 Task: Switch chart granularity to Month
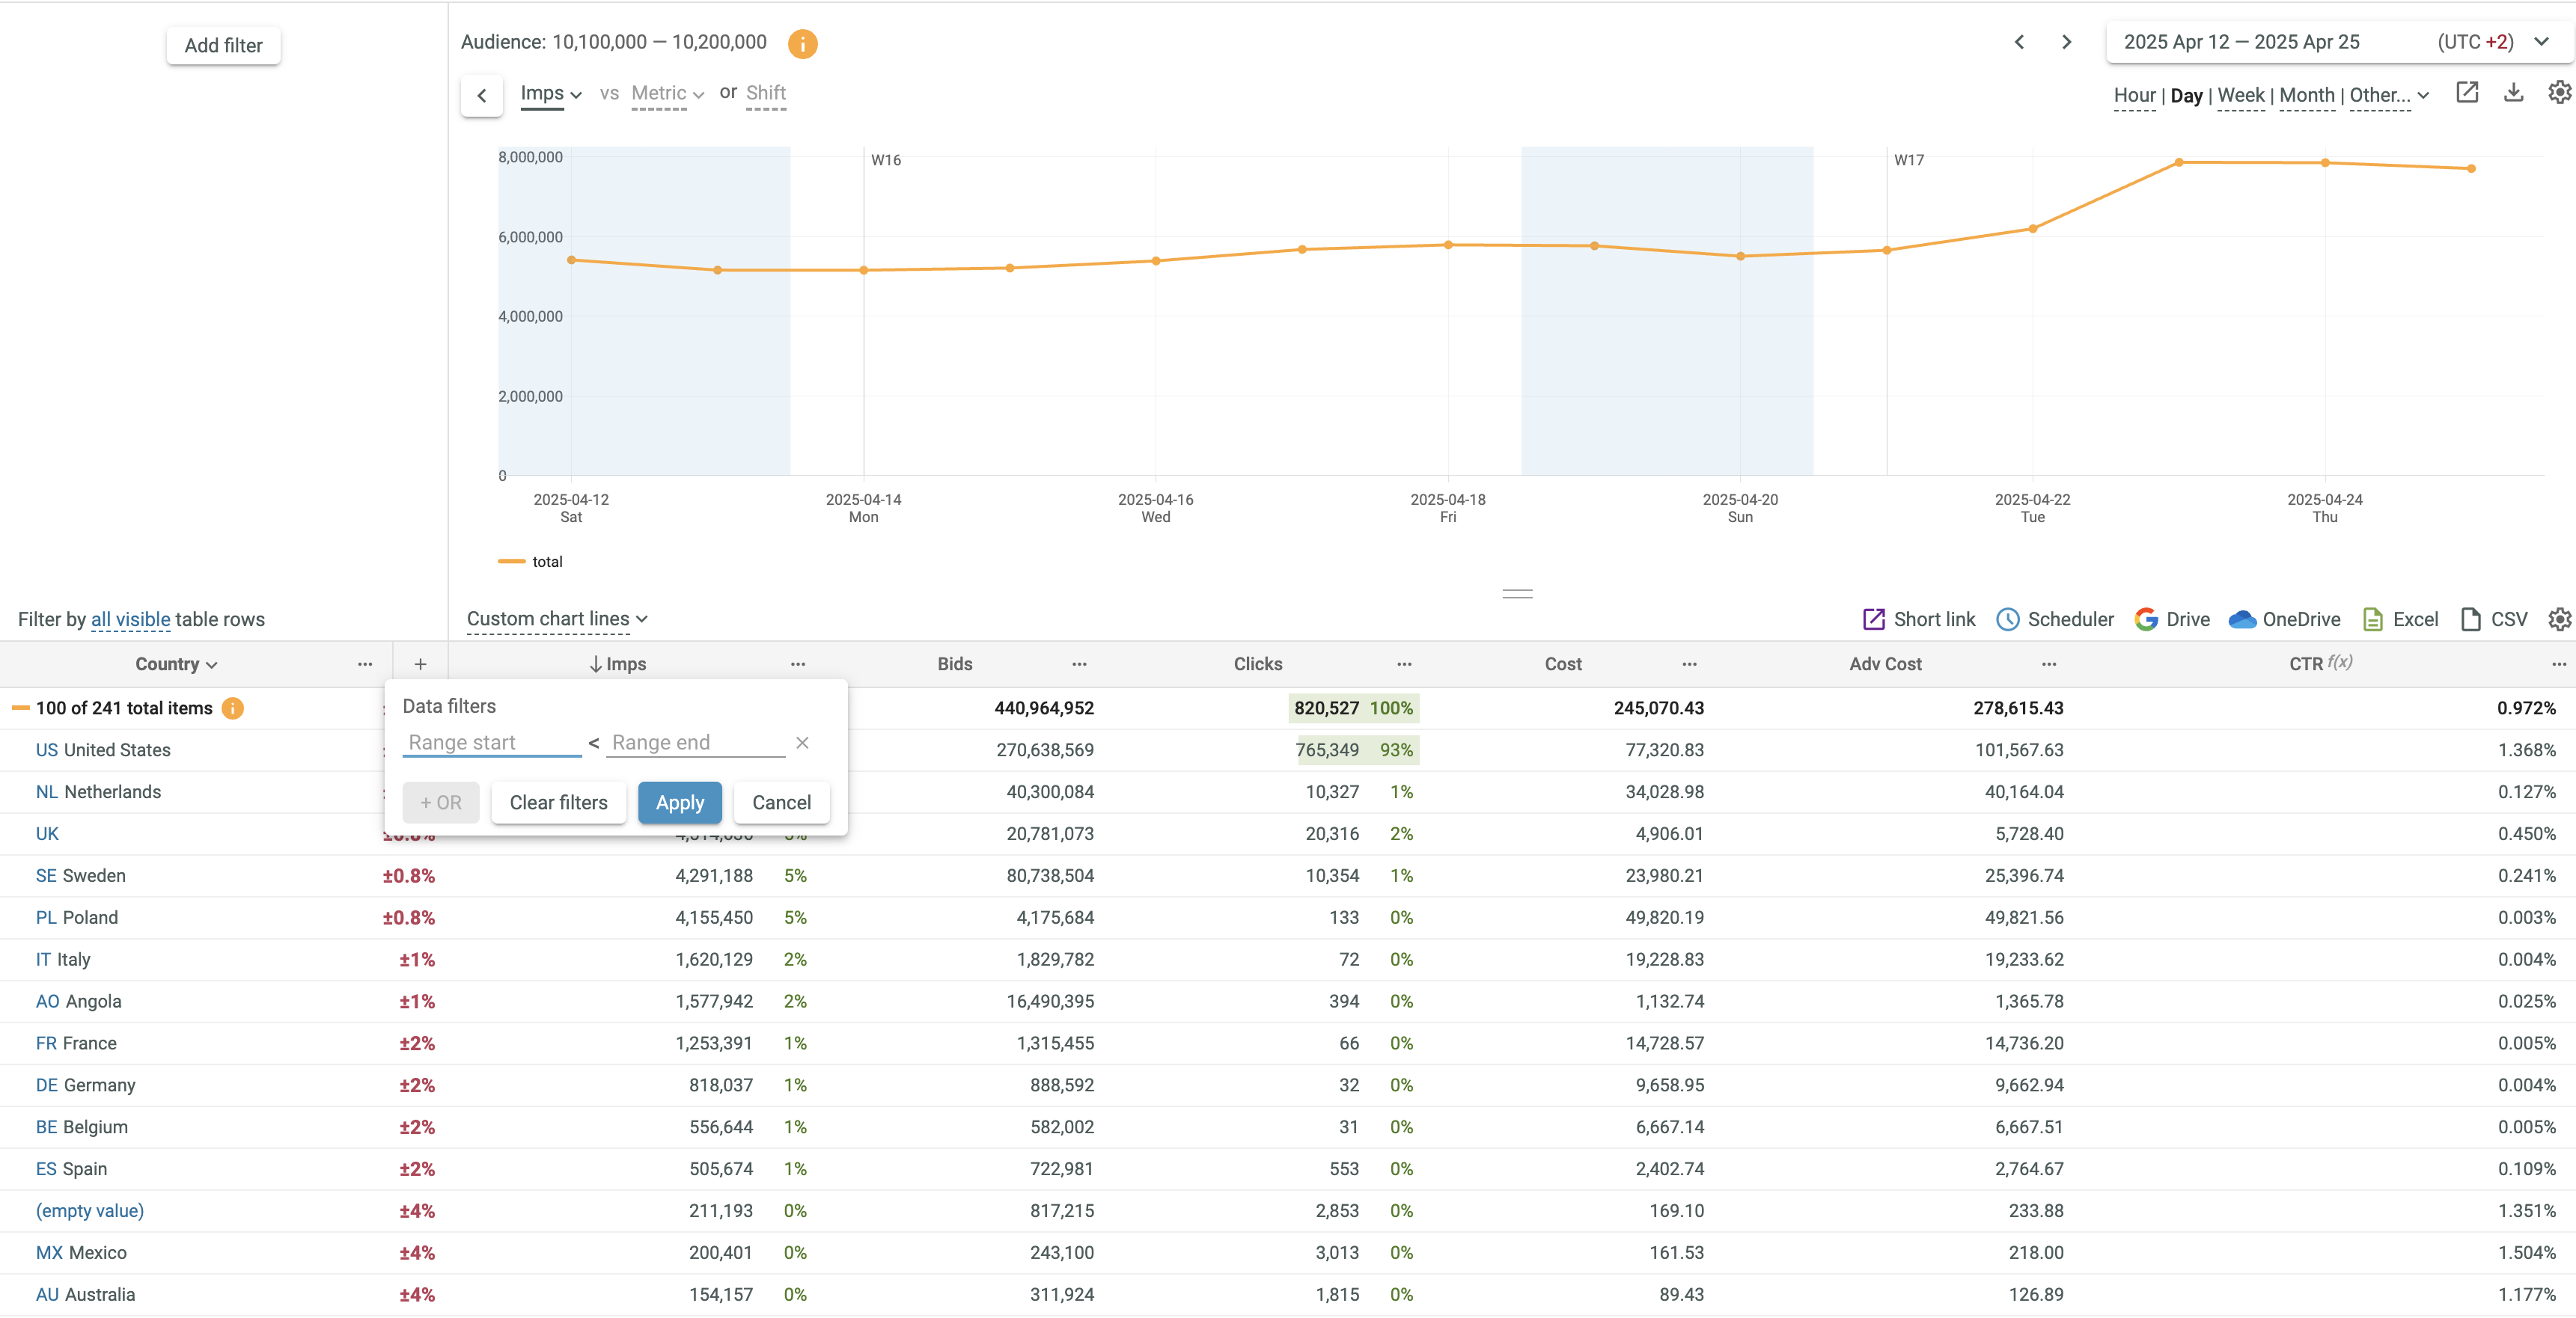point(2306,96)
